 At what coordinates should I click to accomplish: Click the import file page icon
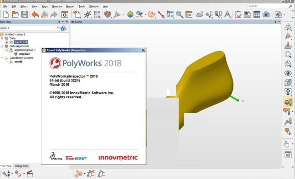(77, 14)
